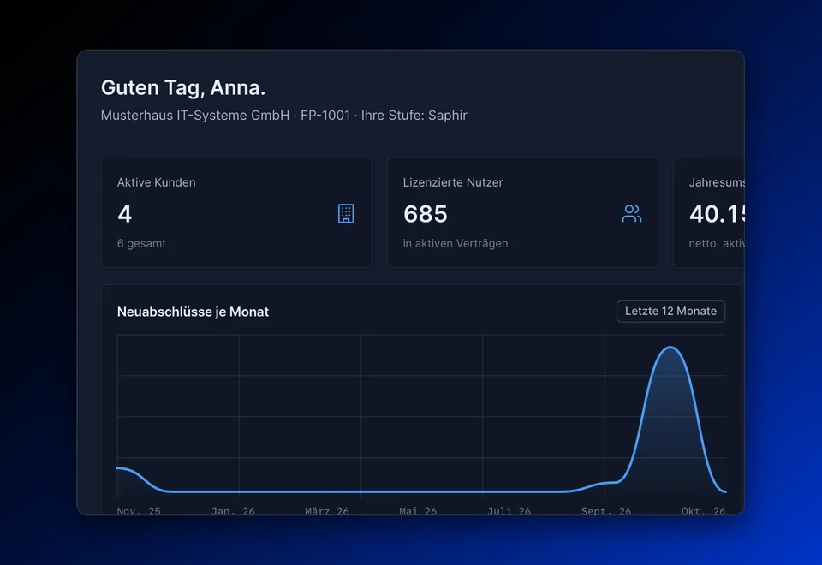Image resolution: width=822 pixels, height=565 pixels.
Task: Click the Neuabschlüsse je Monat chart title
Action: point(193,312)
